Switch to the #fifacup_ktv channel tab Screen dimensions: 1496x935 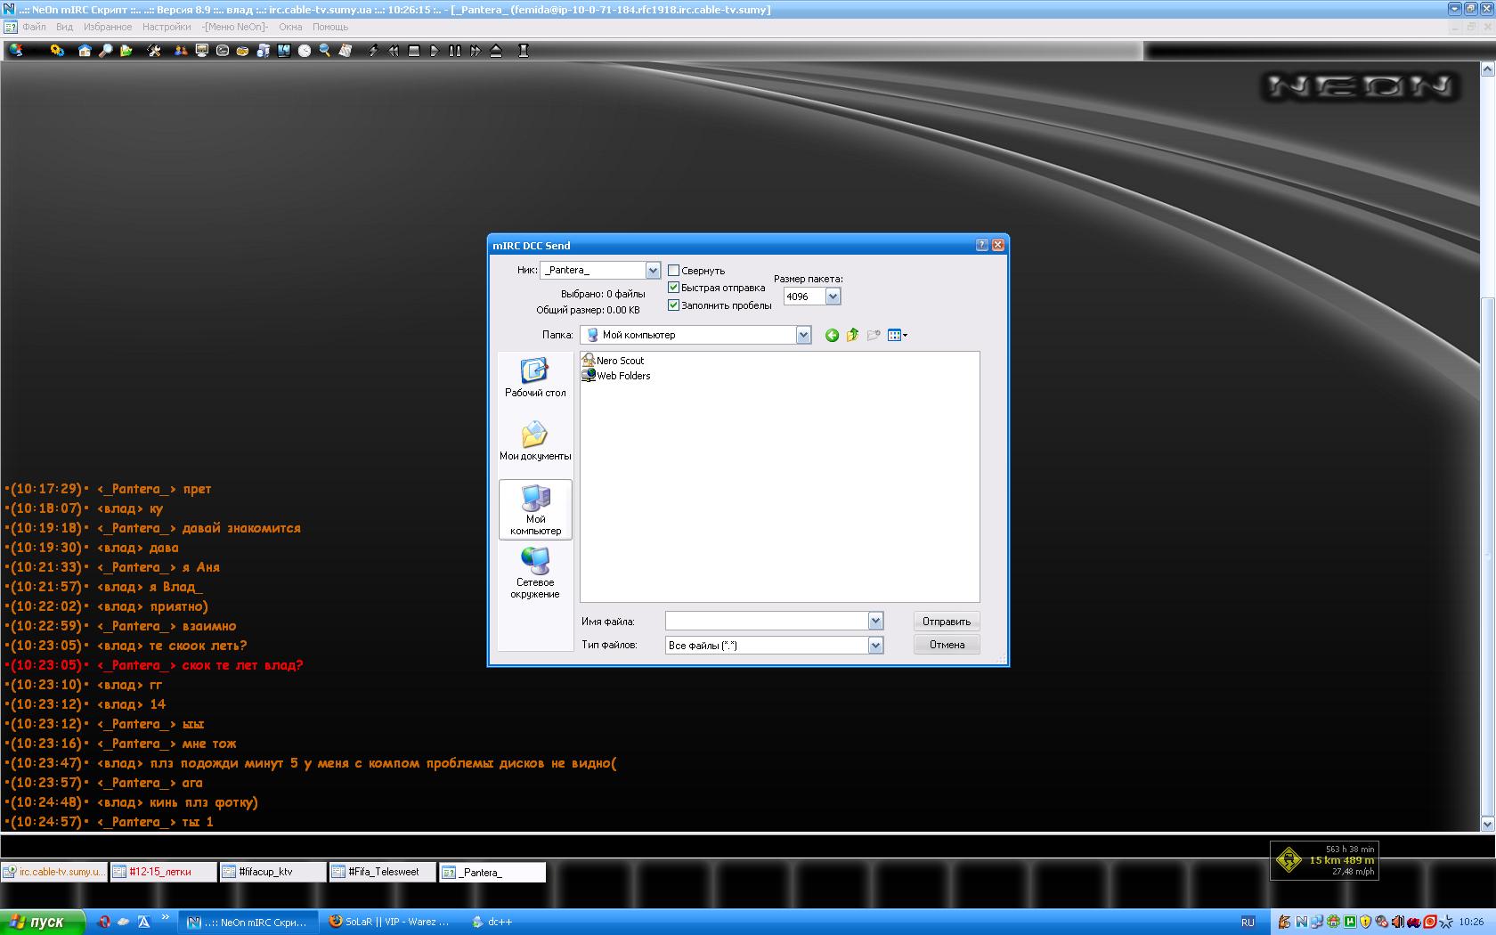[x=272, y=872]
